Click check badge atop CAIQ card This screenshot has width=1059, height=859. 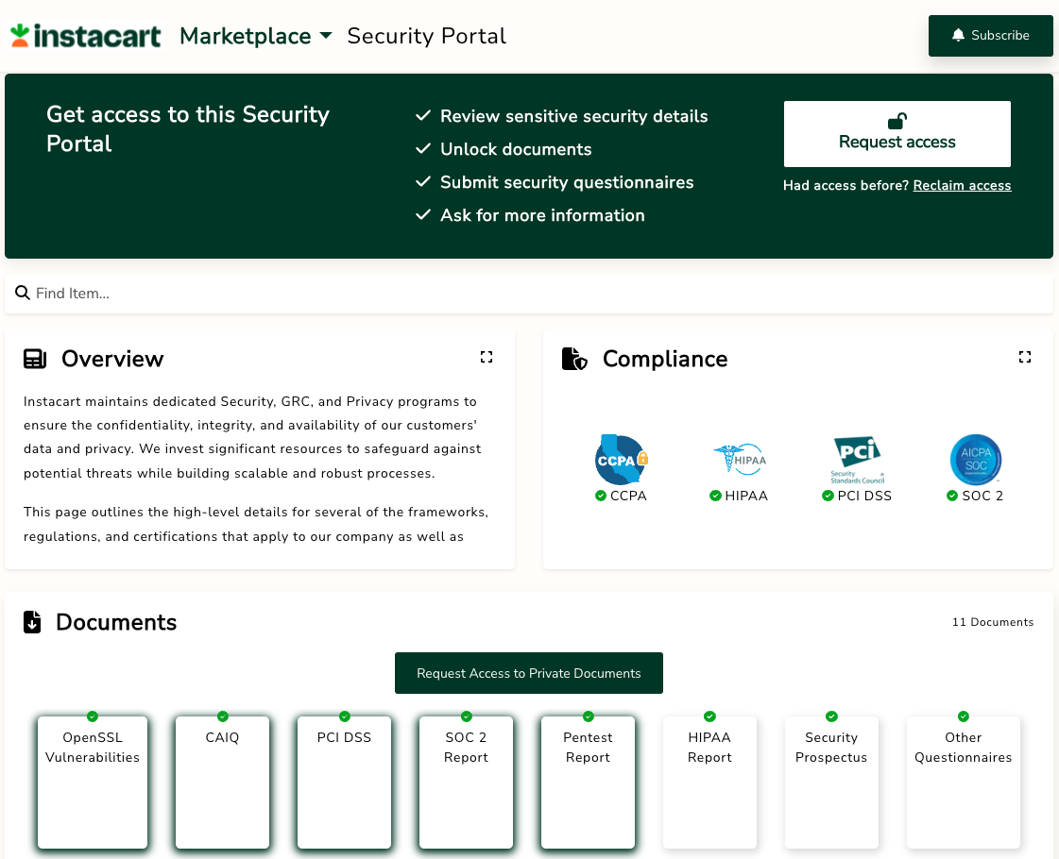click(x=223, y=716)
